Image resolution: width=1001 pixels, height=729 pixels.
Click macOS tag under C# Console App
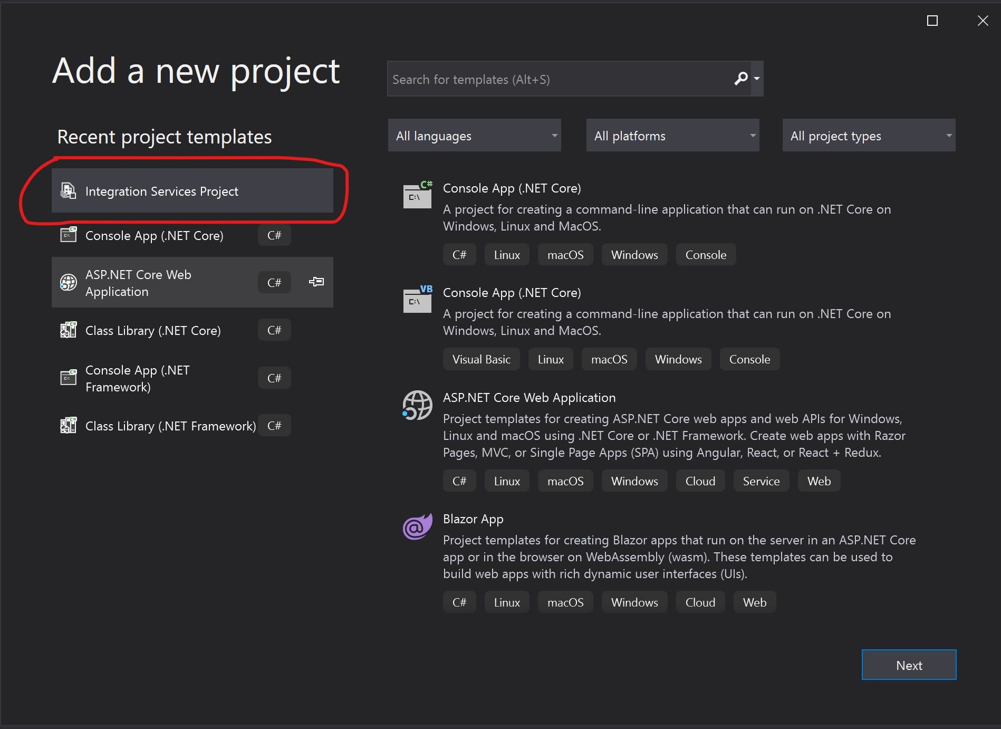coord(565,255)
